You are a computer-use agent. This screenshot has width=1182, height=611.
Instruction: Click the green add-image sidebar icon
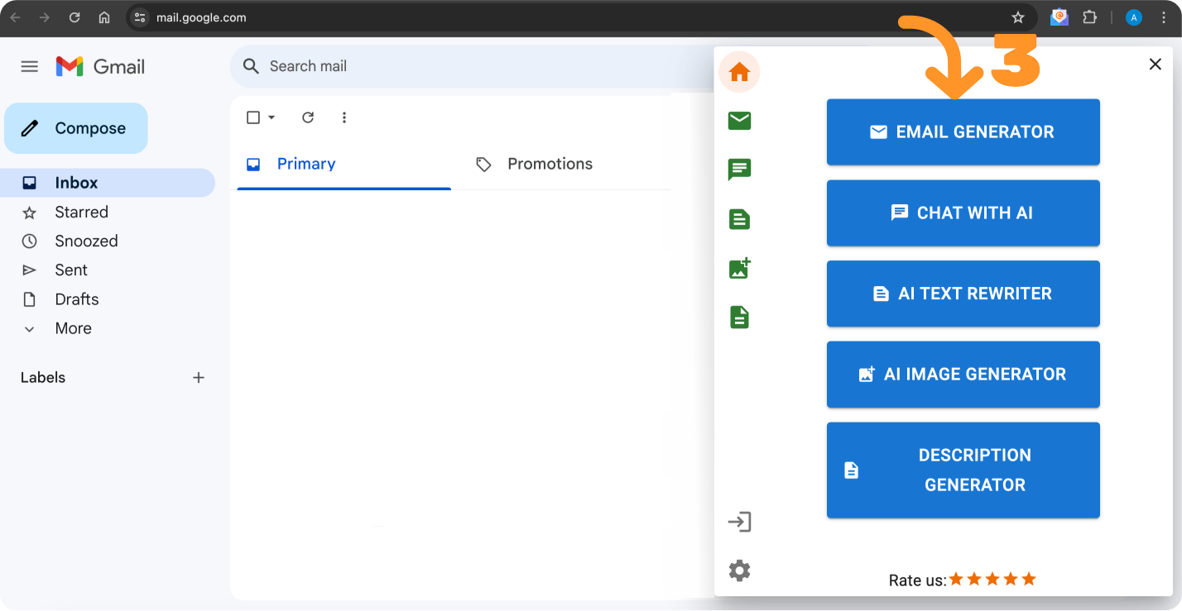[739, 269]
